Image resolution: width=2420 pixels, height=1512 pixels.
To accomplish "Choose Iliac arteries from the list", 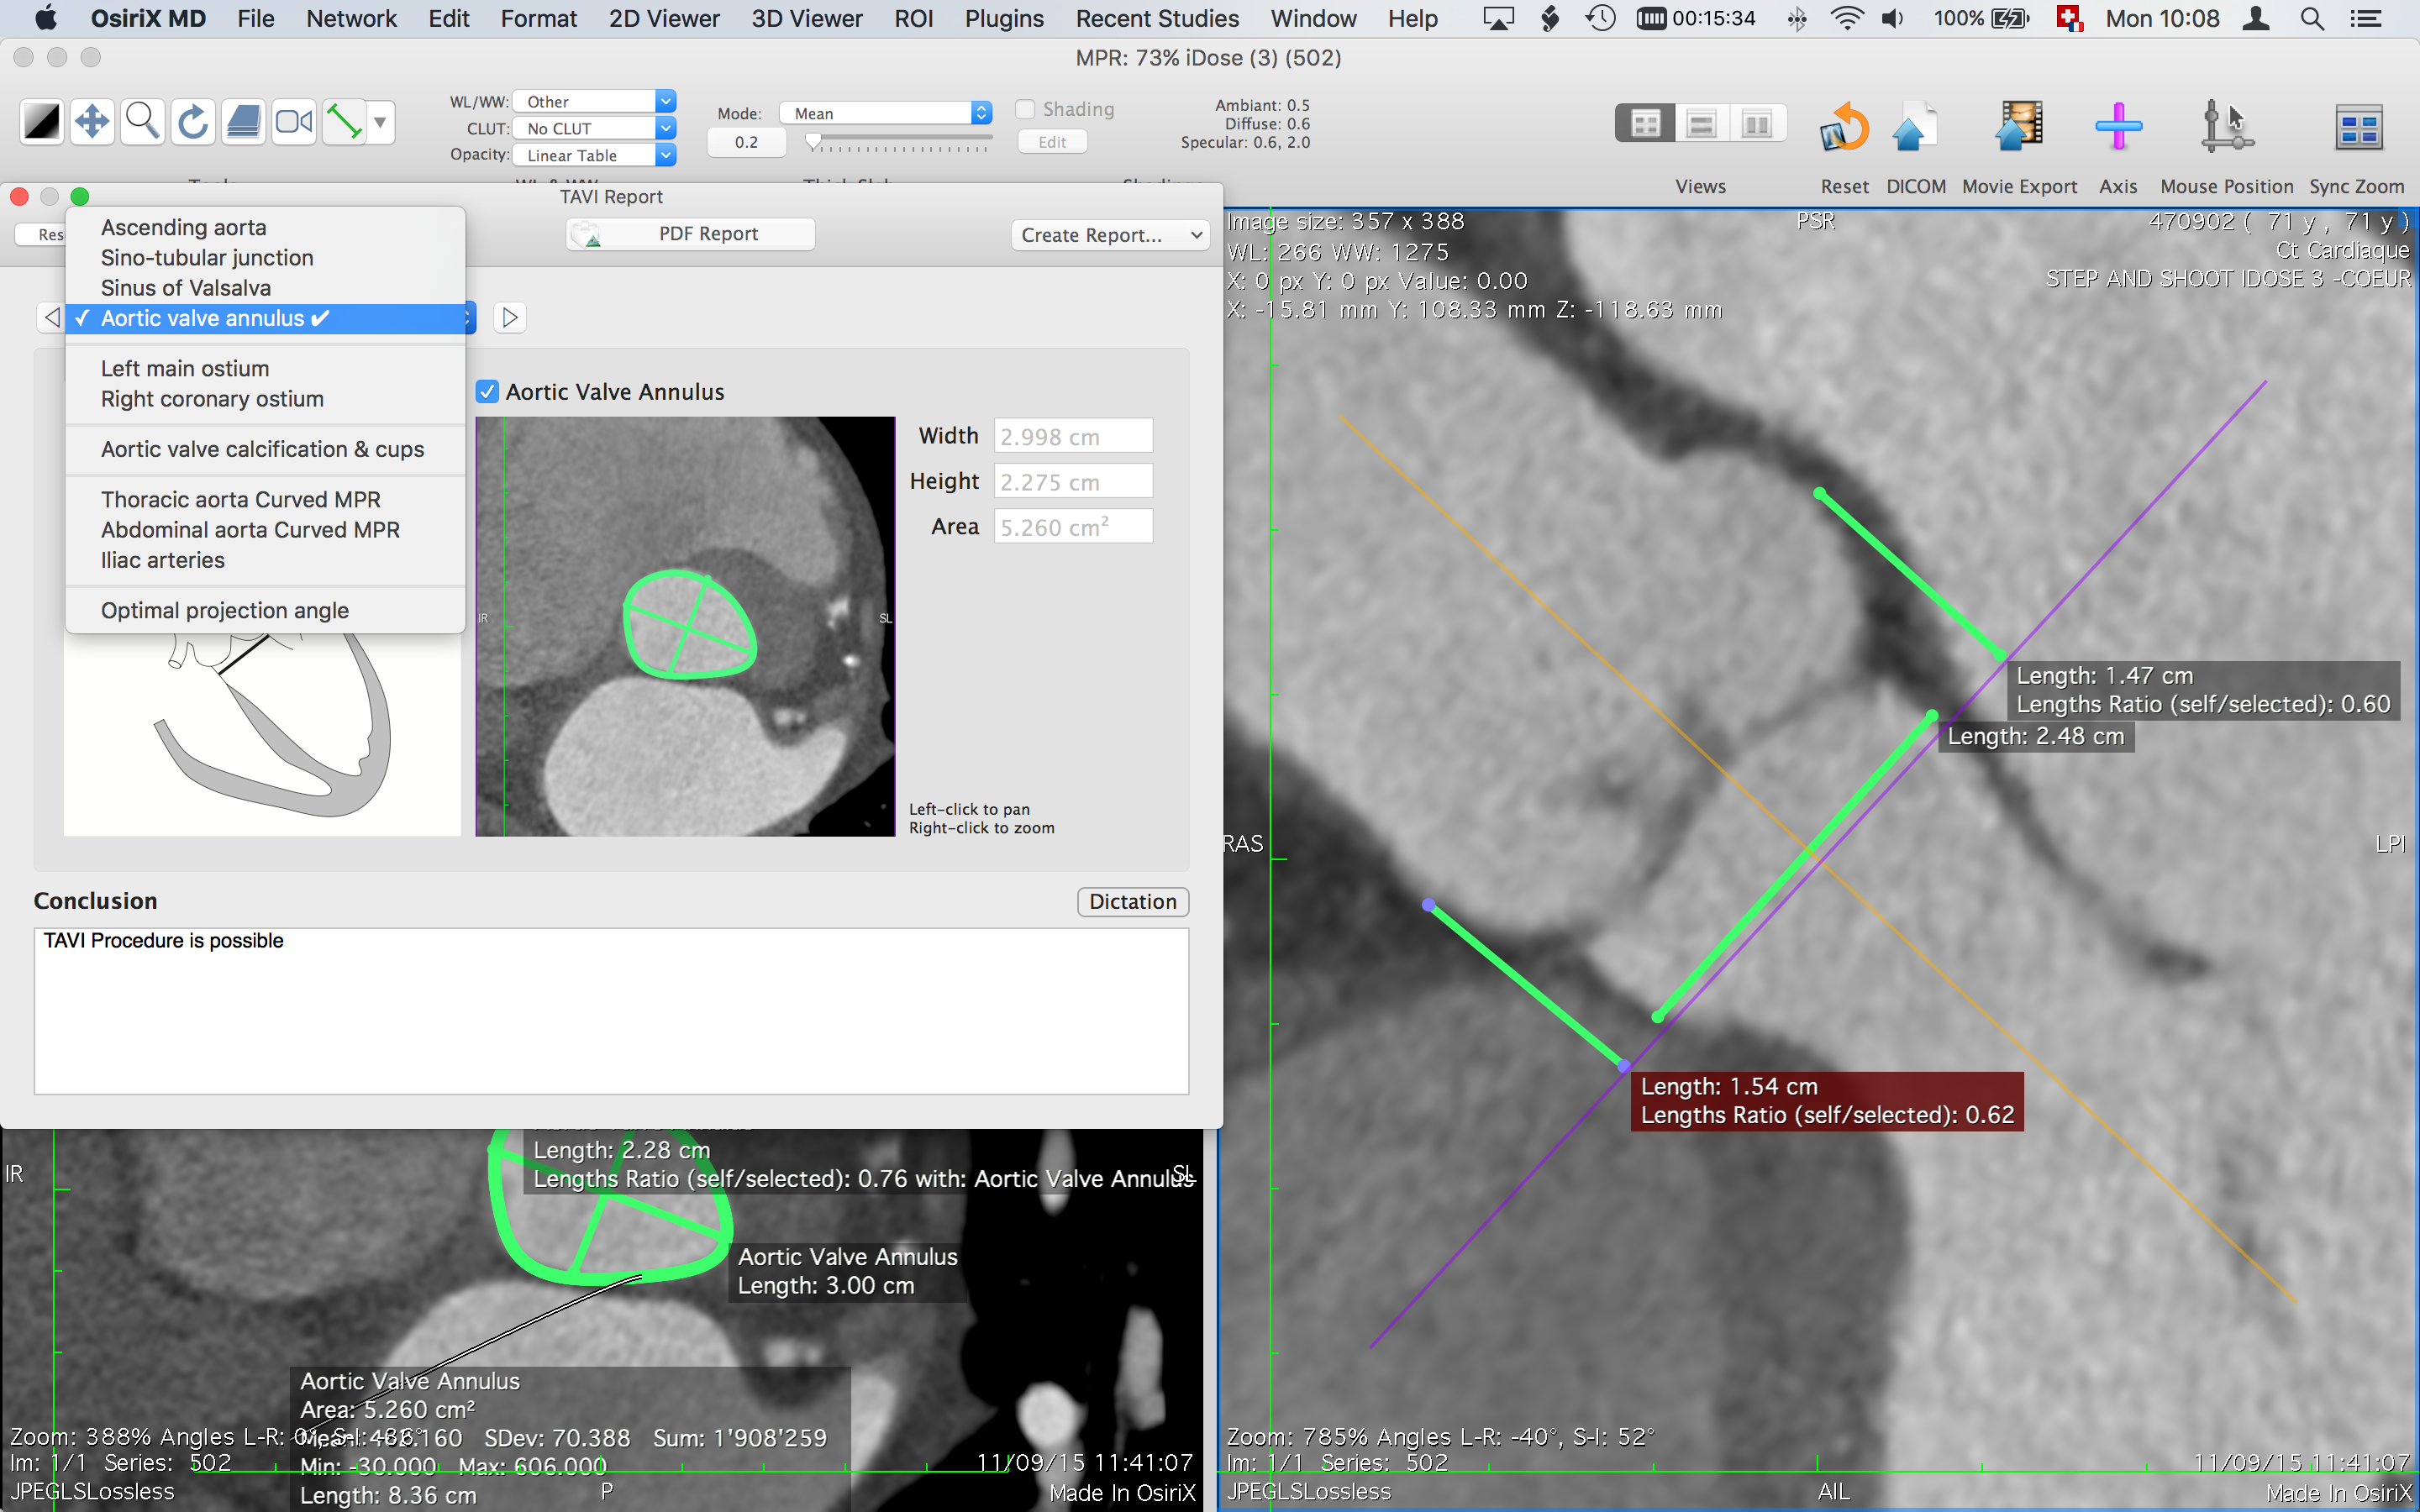I will (265, 560).
